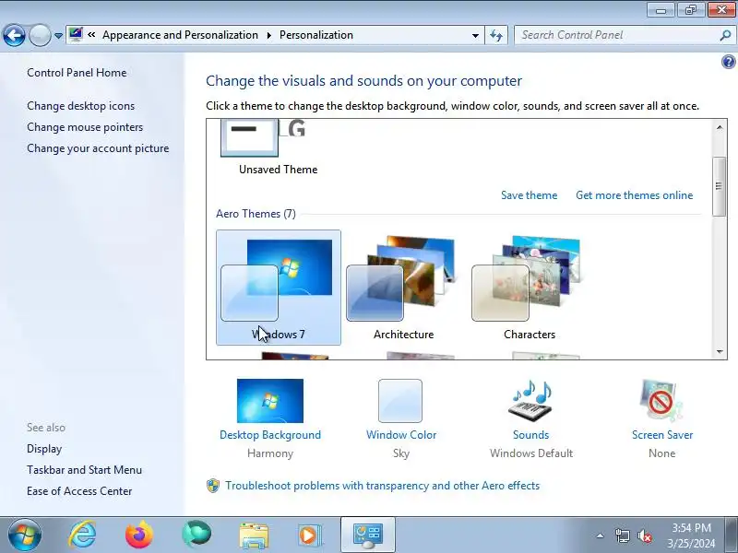Screen dimensions: 738x553
Task: Expand the breadcrumb double-chevron in address bar
Action: (91, 35)
